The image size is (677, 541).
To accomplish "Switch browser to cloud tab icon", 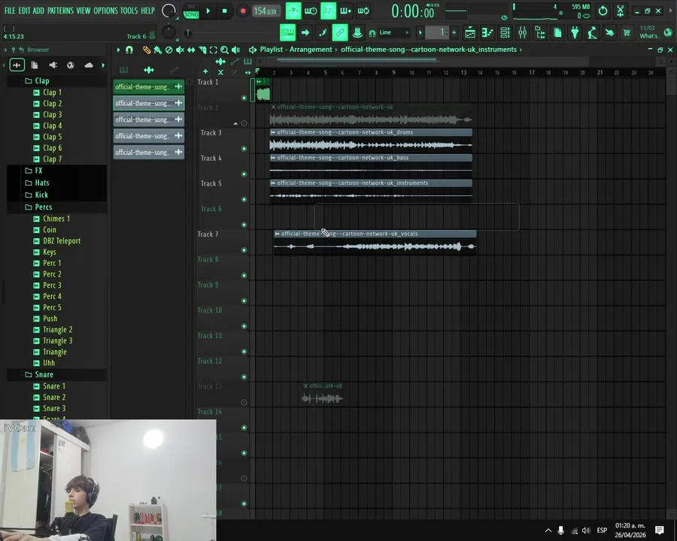I will pos(89,65).
